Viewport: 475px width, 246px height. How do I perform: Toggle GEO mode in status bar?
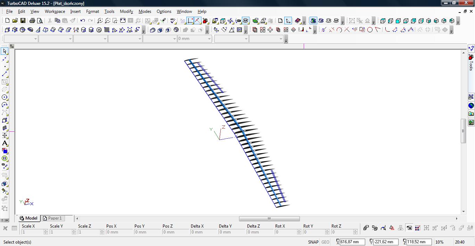325,242
